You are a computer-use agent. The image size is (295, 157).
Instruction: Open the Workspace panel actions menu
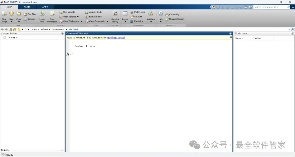[x=293, y=34]
